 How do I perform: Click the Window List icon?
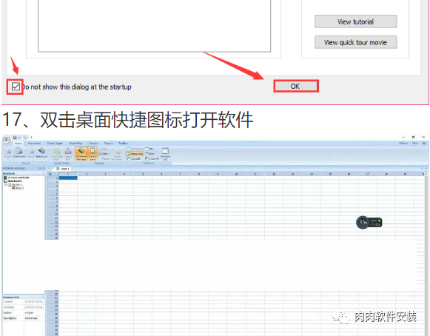click(x=165, y=154)
